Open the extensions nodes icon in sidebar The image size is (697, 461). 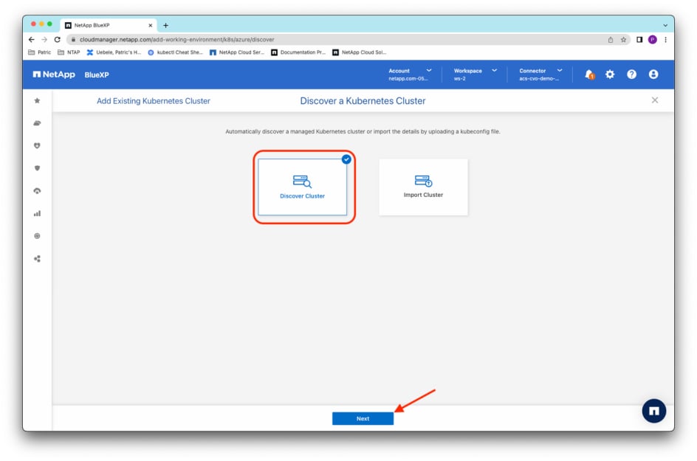[38, 258]
